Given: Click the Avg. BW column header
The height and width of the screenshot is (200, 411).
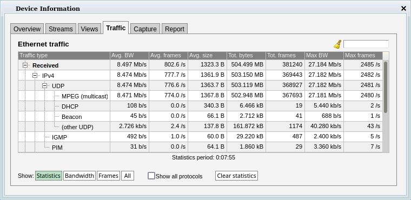Looking at the screenshot, I should 129,56.
